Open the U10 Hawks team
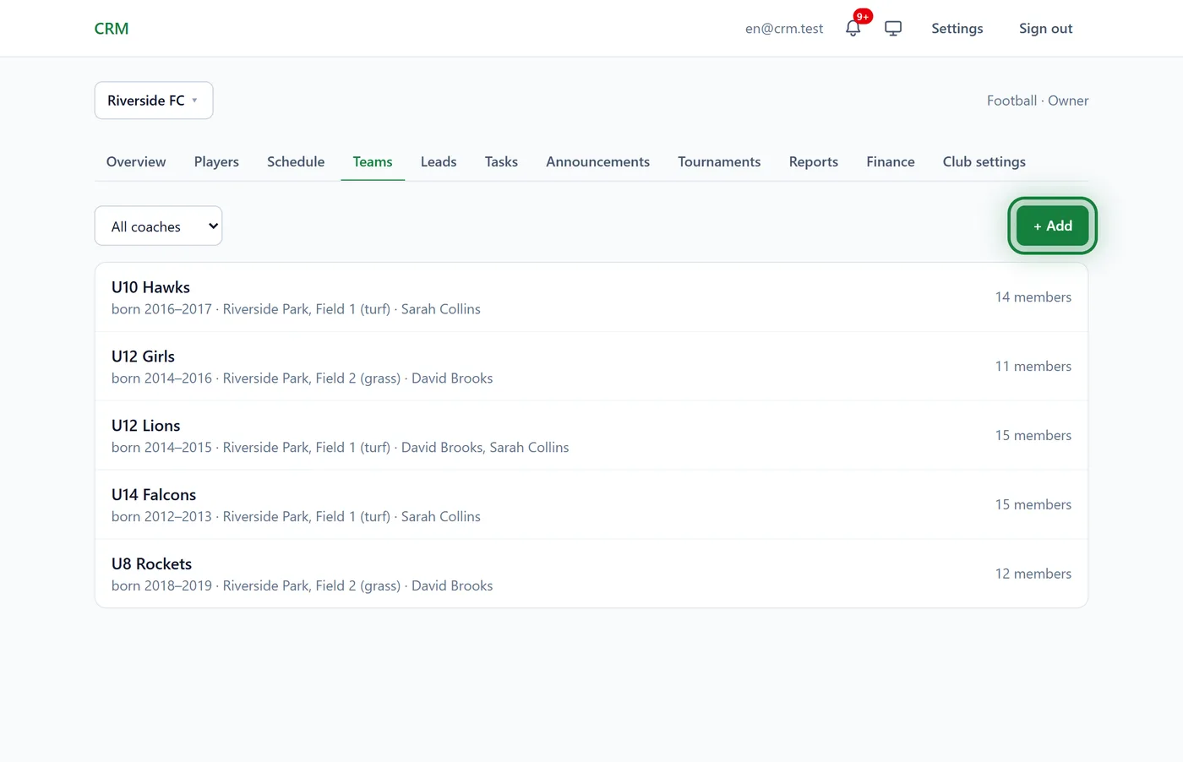The image size is (1183, 762). tap(591, 297)
